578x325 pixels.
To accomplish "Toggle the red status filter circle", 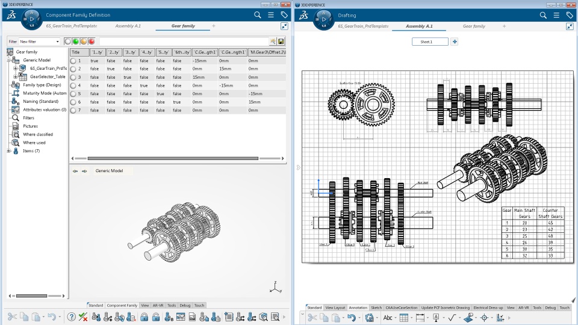I will [92, 42].
